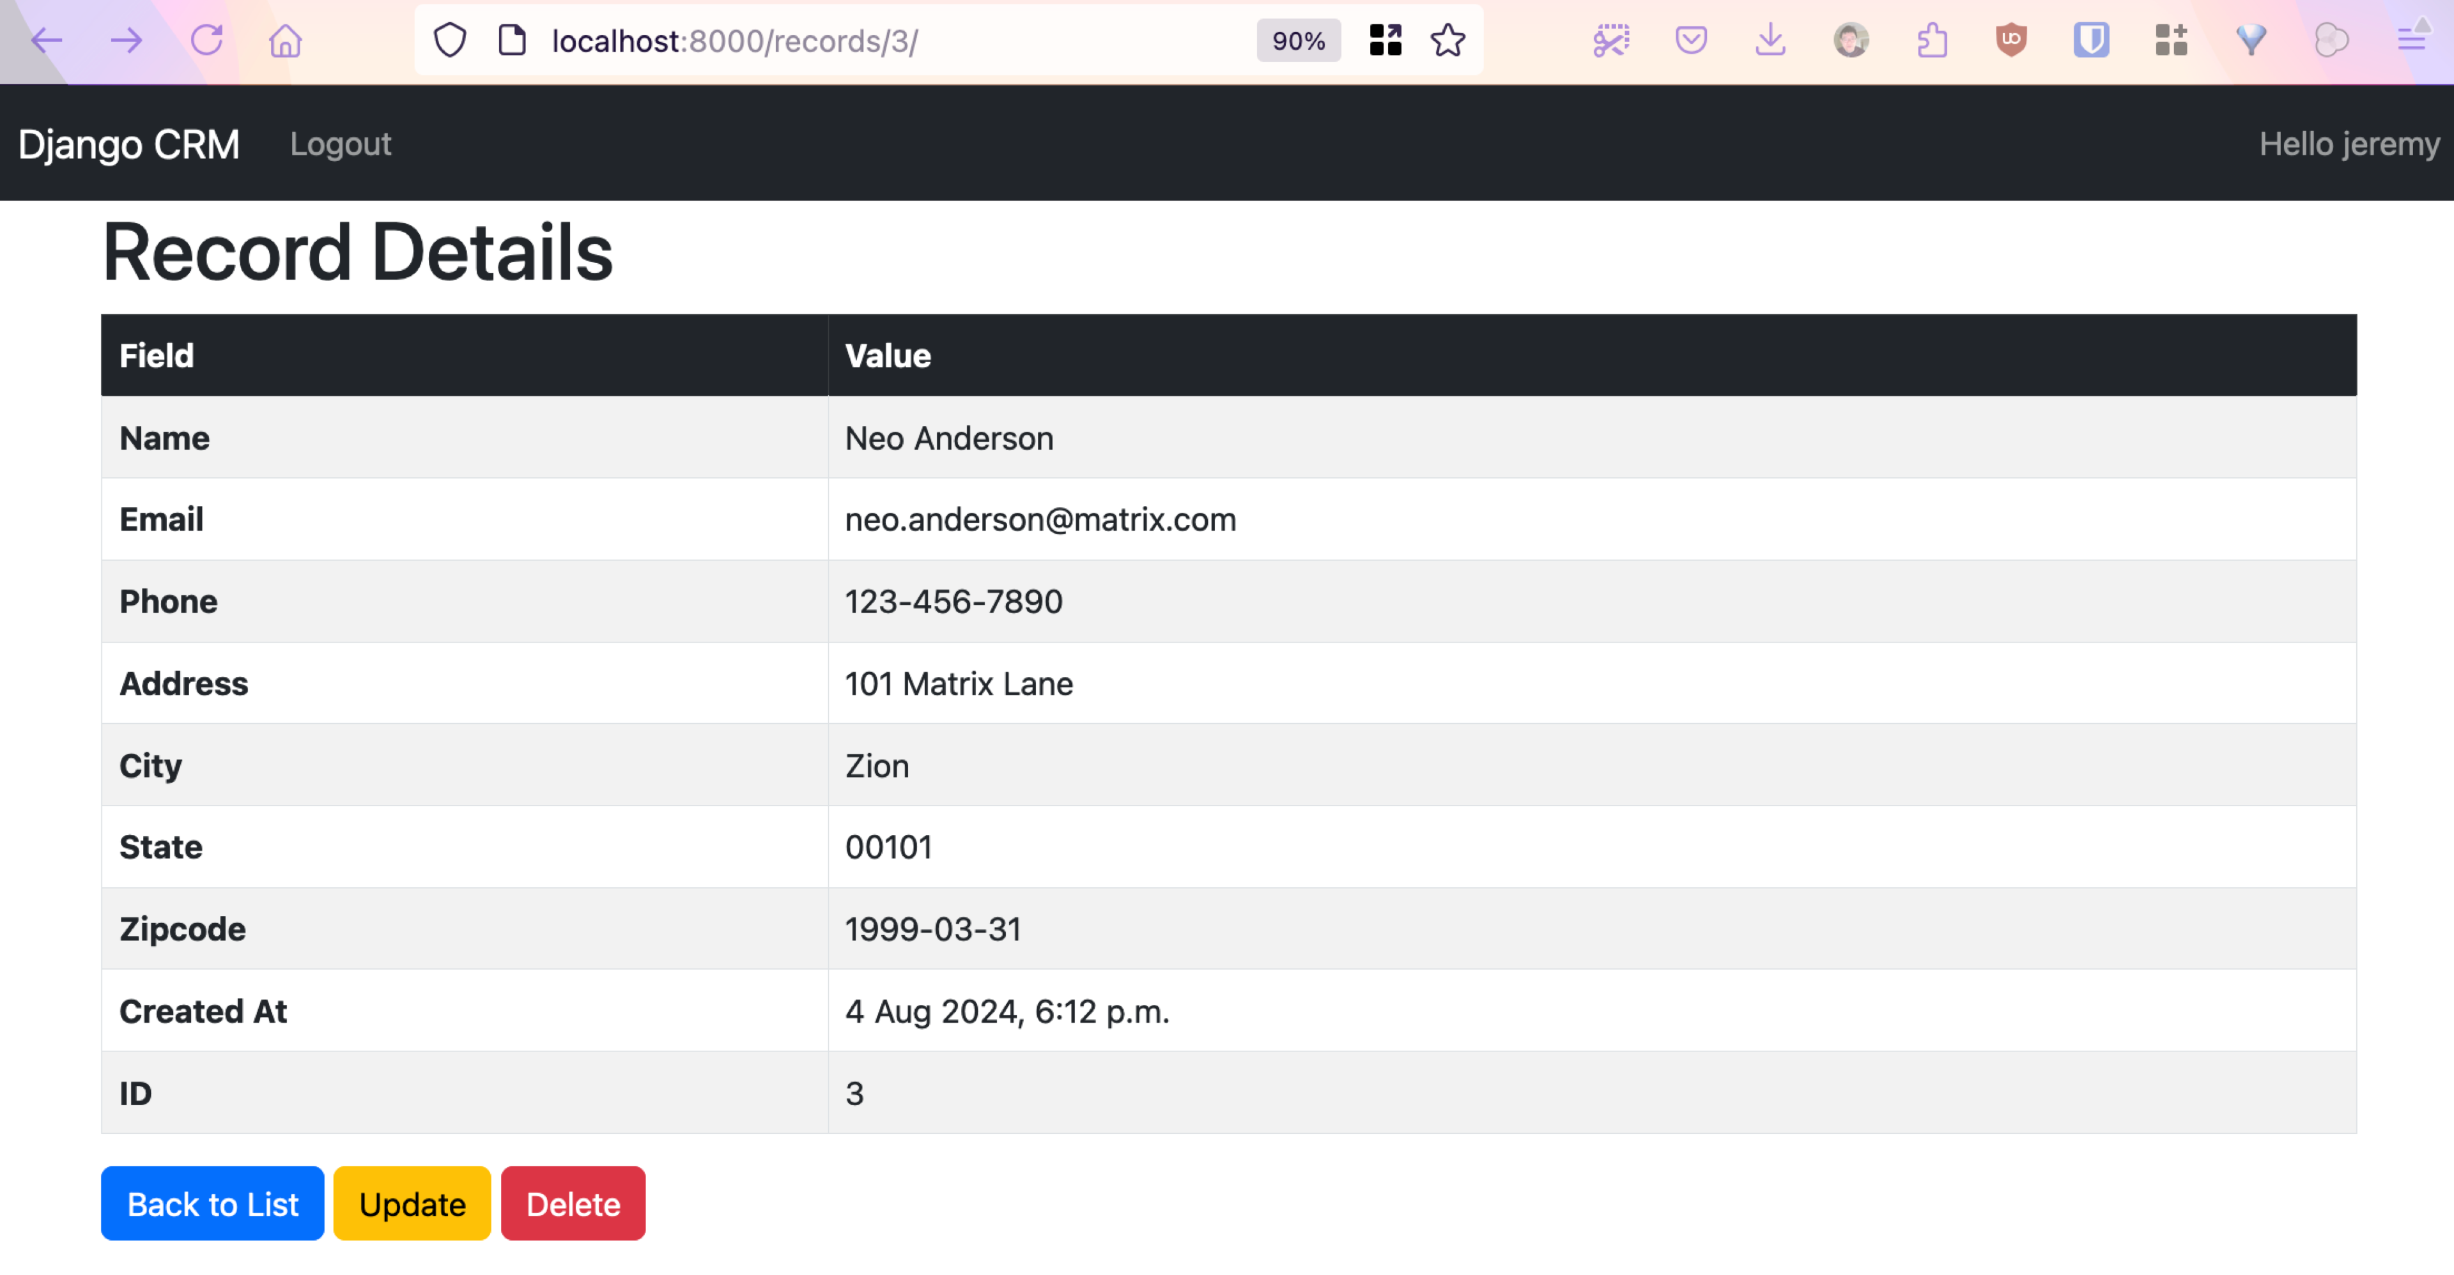Reset the 90% zoom level indicator
This screenshot has height=1275, width=2454.
click(x=1297, y=40)
